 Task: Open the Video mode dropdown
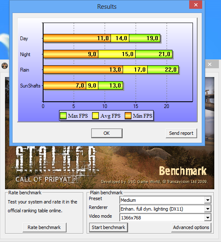pyautogui.click(x=208, y=218)
